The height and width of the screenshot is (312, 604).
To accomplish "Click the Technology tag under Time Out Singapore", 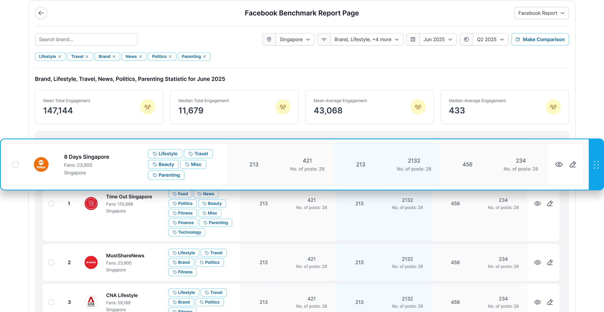I will coord(187,232).
